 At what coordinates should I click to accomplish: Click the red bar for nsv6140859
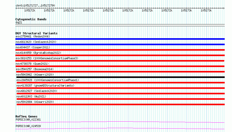pos(120,55)
